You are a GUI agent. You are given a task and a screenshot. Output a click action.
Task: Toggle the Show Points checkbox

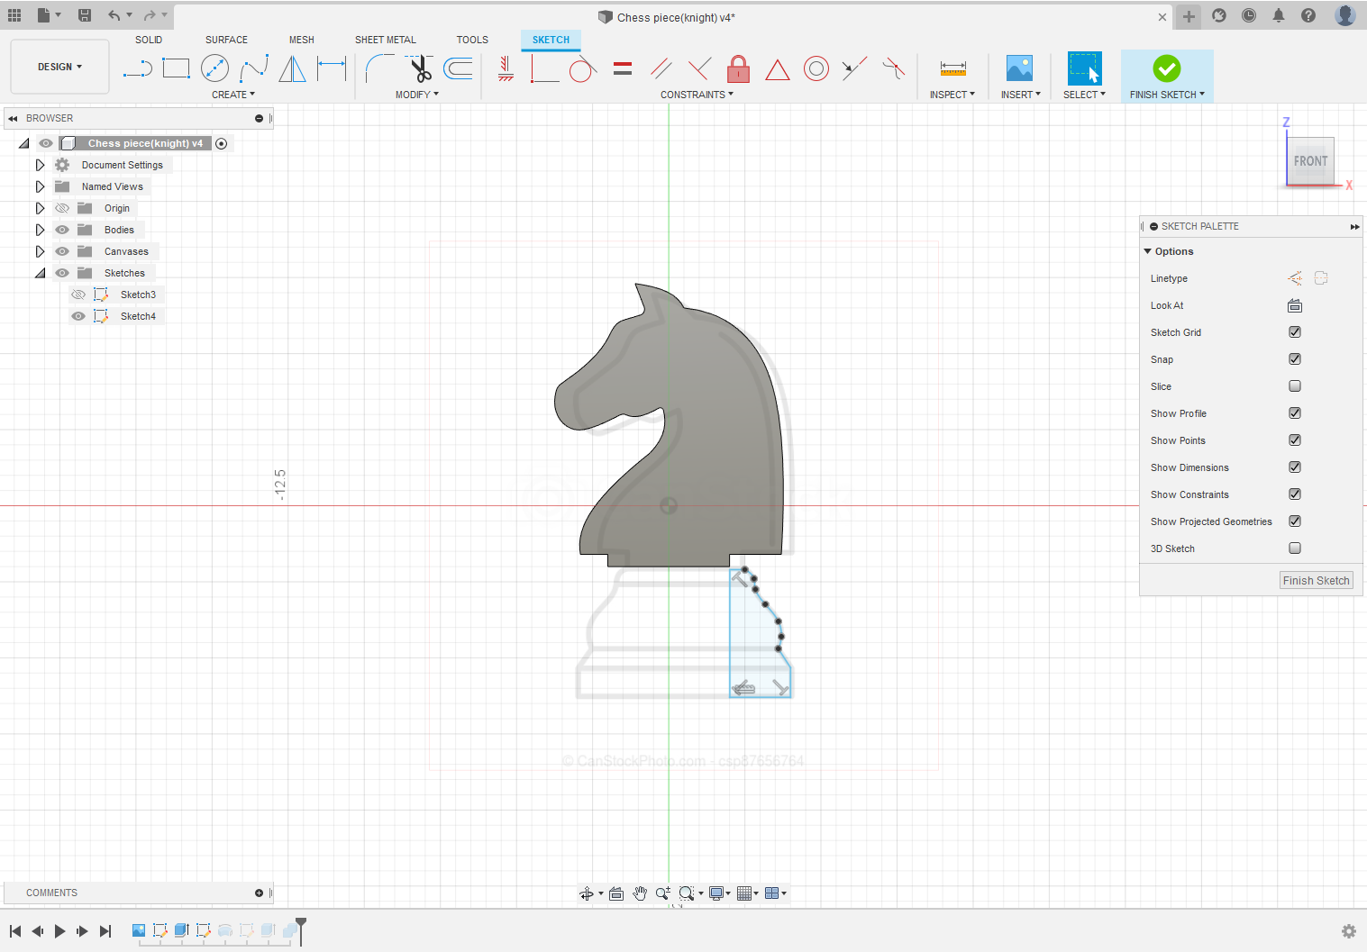click(1295, 440)
